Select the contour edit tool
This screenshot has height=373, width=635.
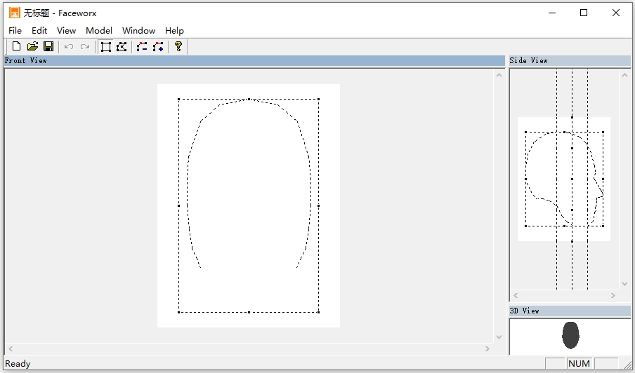coord(122,47)
